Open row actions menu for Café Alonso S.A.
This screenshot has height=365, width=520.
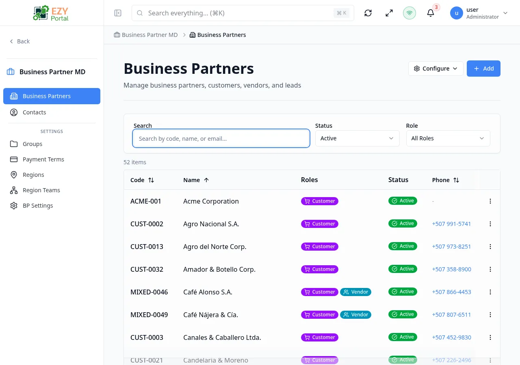tap(490, 292)
